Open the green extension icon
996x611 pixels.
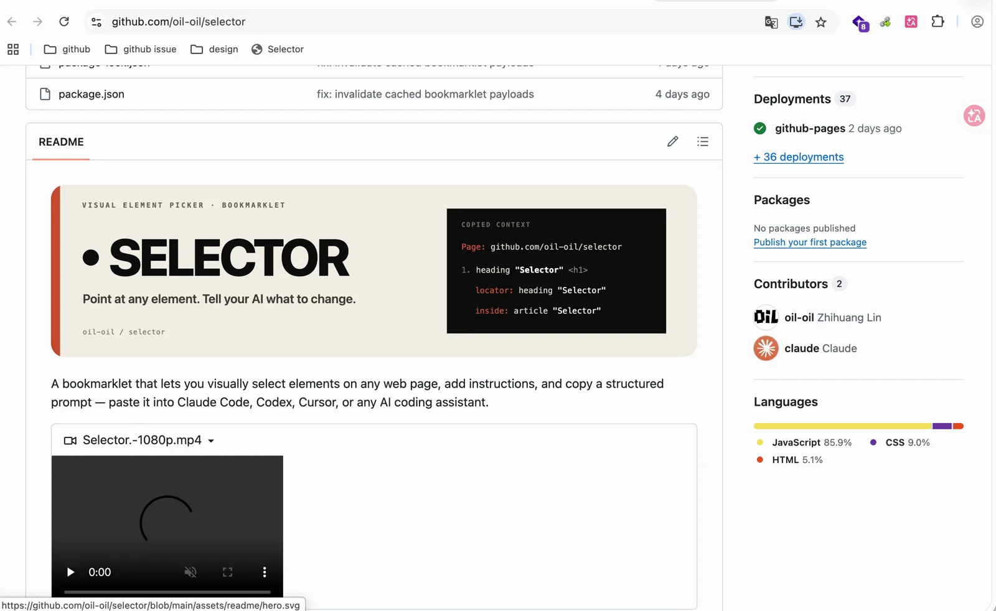(x=885, y=22)
